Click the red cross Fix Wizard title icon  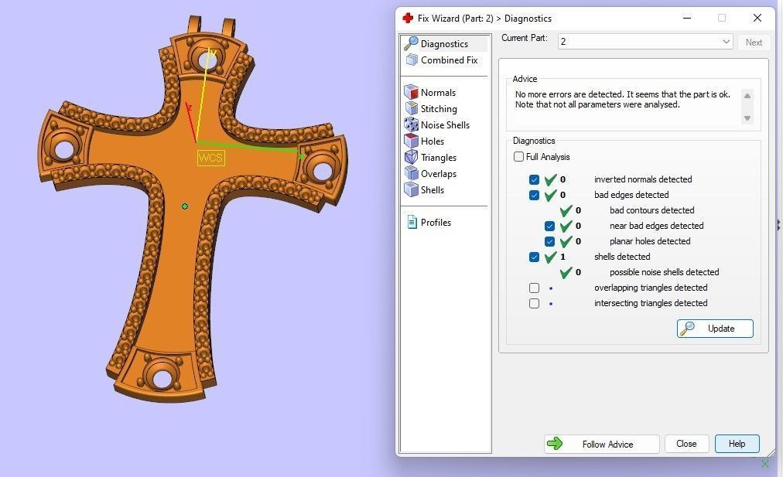pyautogui.click(x=408, y=18)
